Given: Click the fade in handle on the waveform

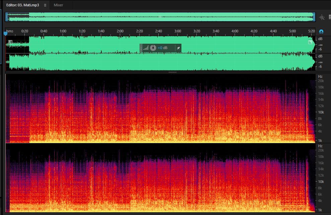Looking at the screenshot, I should point(10,42).
